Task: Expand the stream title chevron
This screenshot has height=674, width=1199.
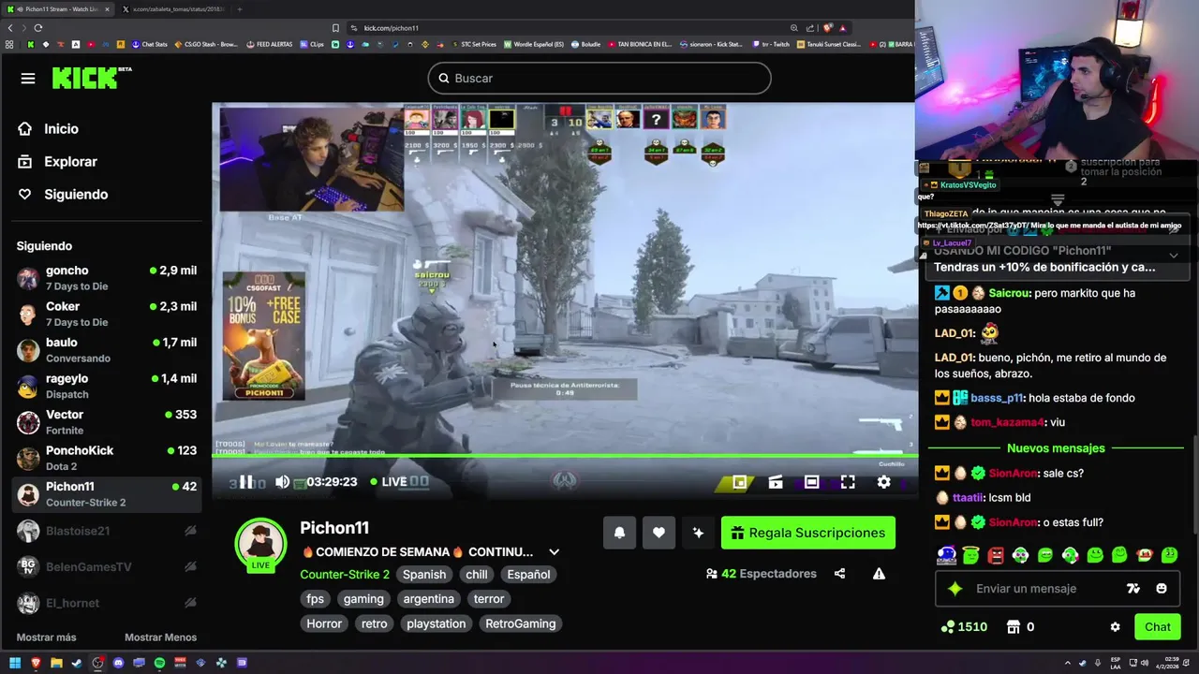Action: tap(554, 552)
